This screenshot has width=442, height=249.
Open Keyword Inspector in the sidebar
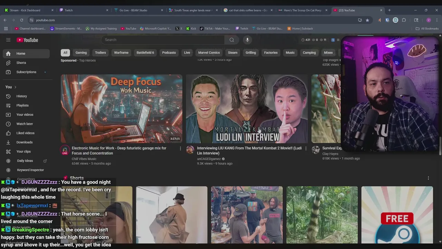pyautogui.click(x=26, y=170)
